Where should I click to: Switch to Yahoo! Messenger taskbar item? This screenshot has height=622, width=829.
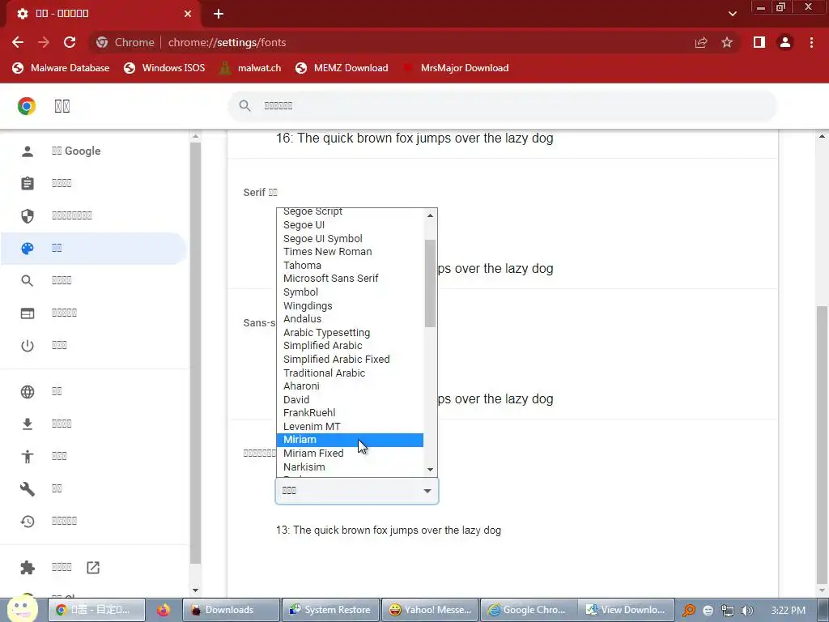coord(430,610)
